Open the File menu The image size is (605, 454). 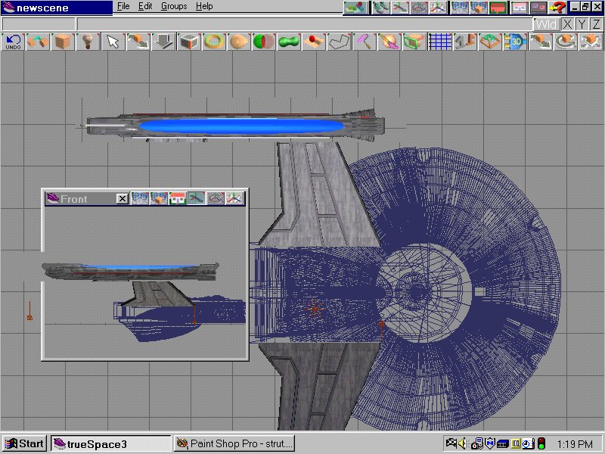123,7
